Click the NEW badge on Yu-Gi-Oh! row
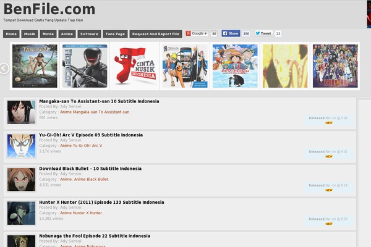The height and width of the screenshot is (247, 371). point(329,156)
